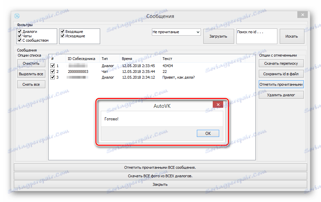This screenshot has width=321, height=202.
Task: Click Скачать переписку button
Action: coord(281,63)
